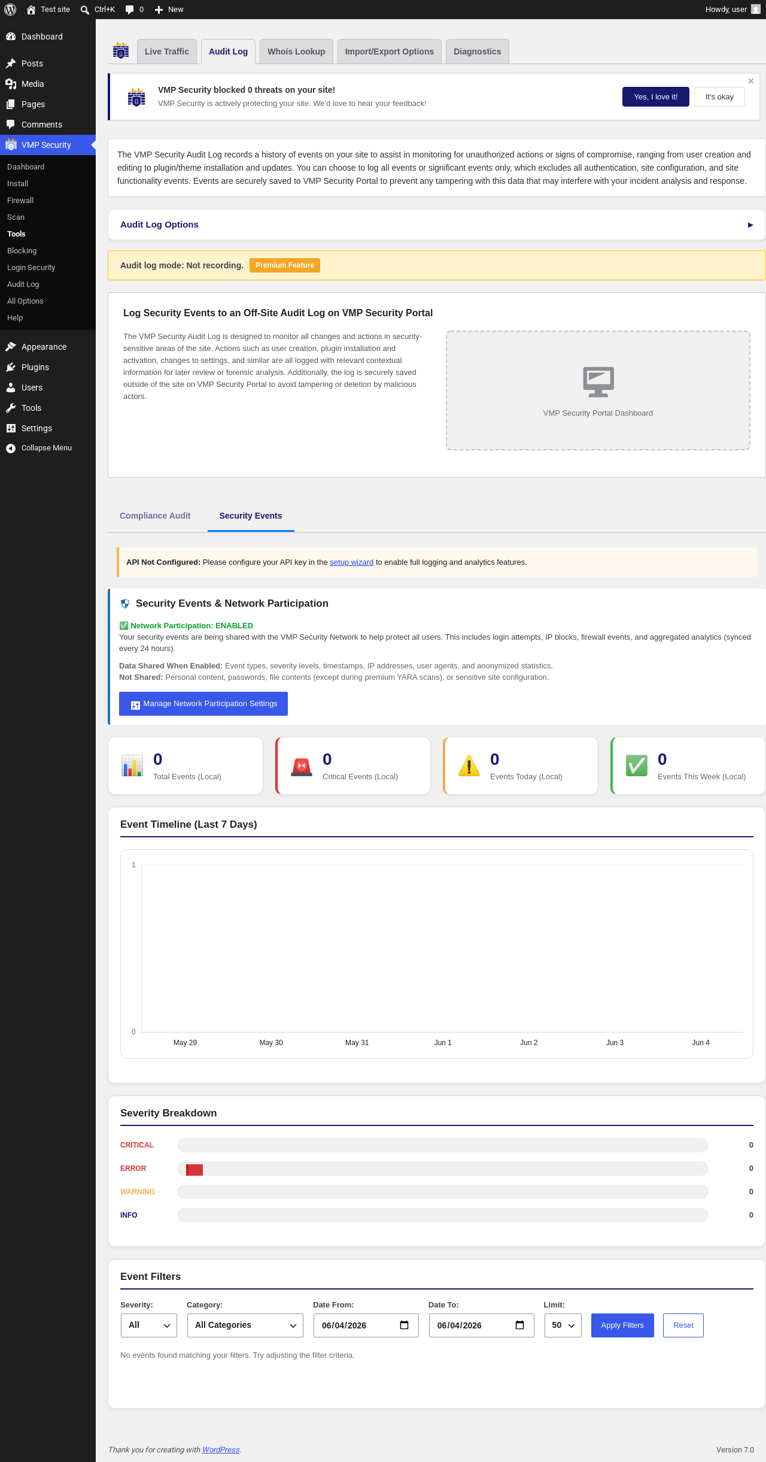This screenshot has height=1462, width=766.
Task: Dismiss the feedback notice with the X
Action: [x=751, y=81]
